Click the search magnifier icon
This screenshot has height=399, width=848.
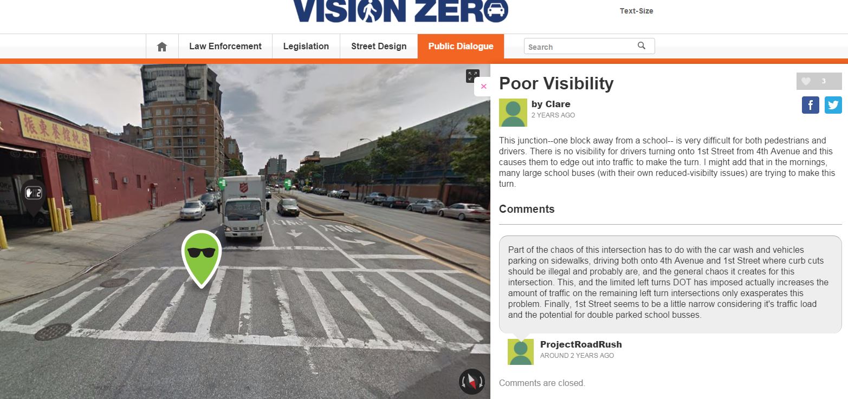click(x=642, y=46)
